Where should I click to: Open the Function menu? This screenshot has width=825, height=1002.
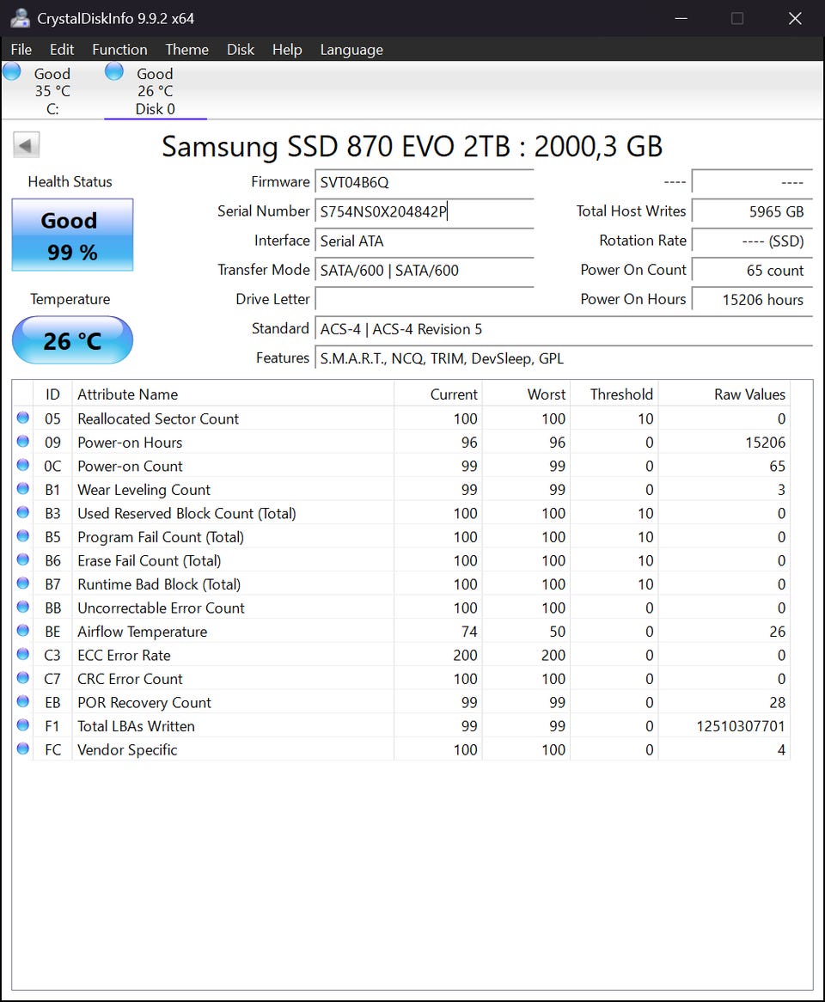[x=119, y=49]
